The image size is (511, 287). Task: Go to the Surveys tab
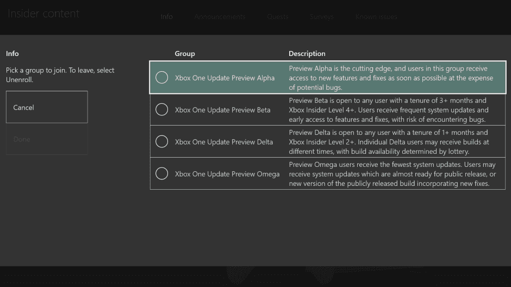tap(322, 17)
